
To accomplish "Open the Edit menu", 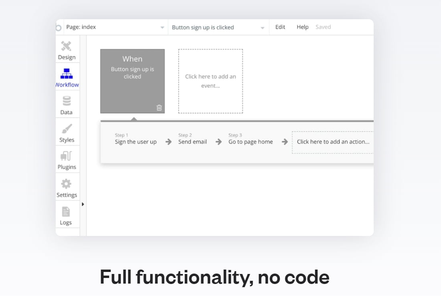I will coord(280,27).
